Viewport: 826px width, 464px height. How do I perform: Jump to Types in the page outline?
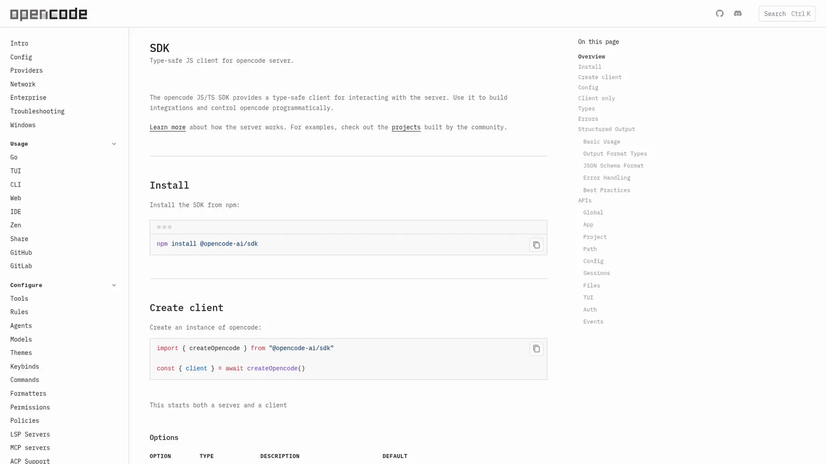586,108
